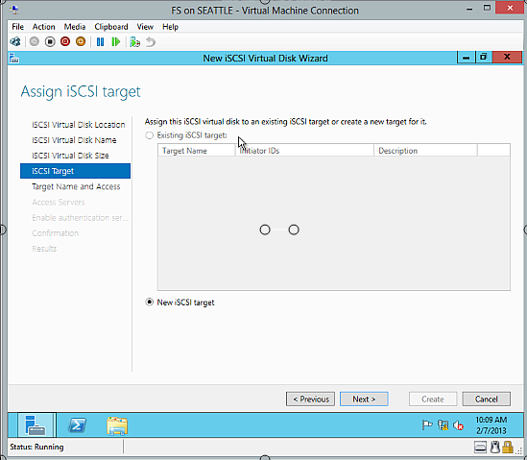Click the red Shut Down icon
The height and width of the screenshot is (460, 527).
coord(65,41)
